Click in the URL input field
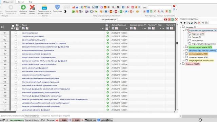The height and width of the screenshot is (122, 217). (160, 7)
